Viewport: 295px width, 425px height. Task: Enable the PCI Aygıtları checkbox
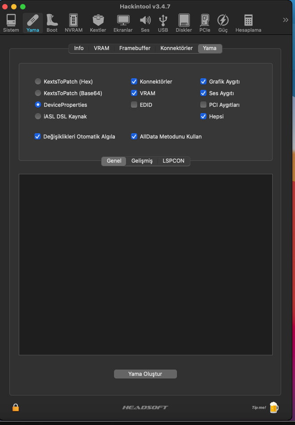[x=203, y=105]
